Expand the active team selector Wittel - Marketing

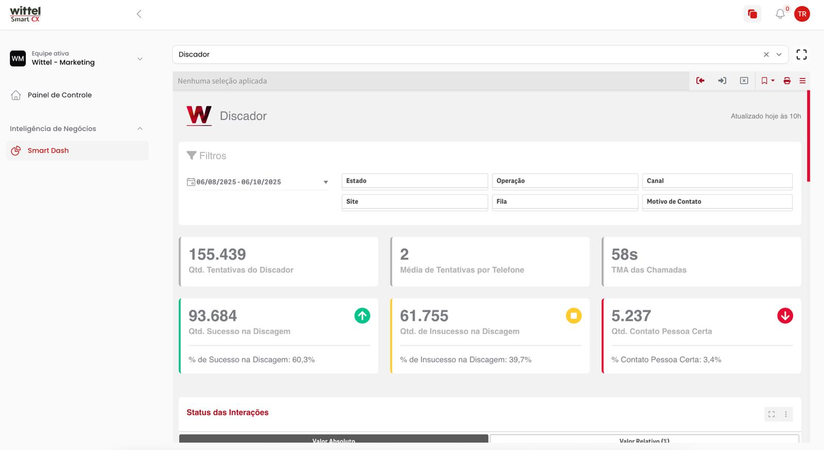[x=140, y=59]
